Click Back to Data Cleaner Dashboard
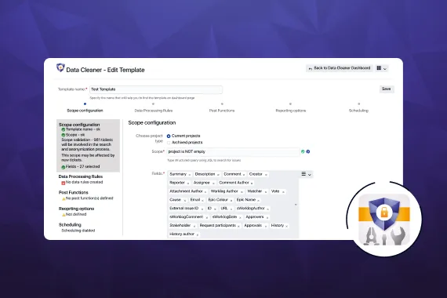 point(340,68)
